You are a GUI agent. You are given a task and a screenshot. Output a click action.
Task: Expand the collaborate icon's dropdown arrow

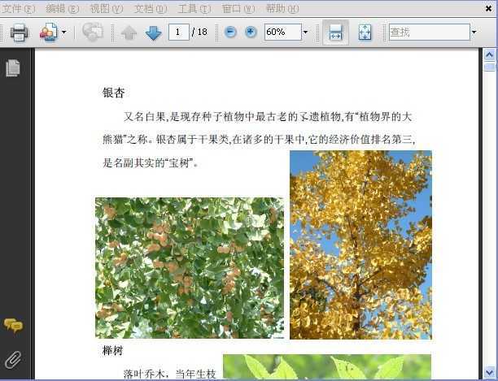click(63, 32)
